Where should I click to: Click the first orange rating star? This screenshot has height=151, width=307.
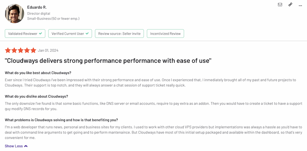(8, 50)
